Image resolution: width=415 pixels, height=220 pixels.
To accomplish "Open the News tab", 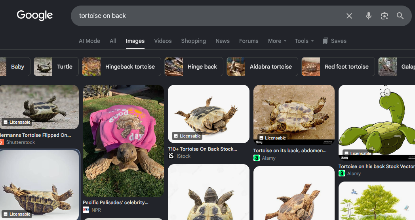I will click(223, 41).
